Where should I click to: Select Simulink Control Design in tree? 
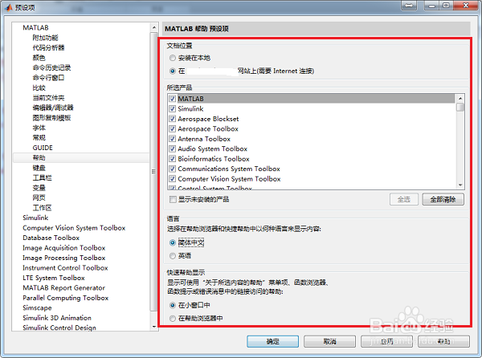pyautogui.click(x=59, y=327)
